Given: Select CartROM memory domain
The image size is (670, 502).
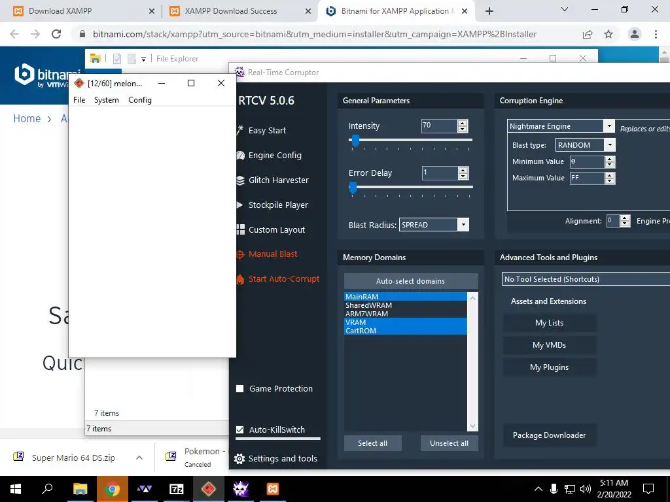Looking at the screenshot, I should coord(406,331).
